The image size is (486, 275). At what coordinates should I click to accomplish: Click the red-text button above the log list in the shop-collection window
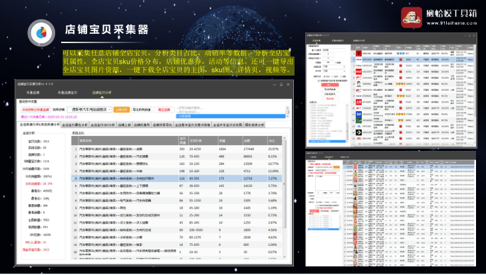330,99
